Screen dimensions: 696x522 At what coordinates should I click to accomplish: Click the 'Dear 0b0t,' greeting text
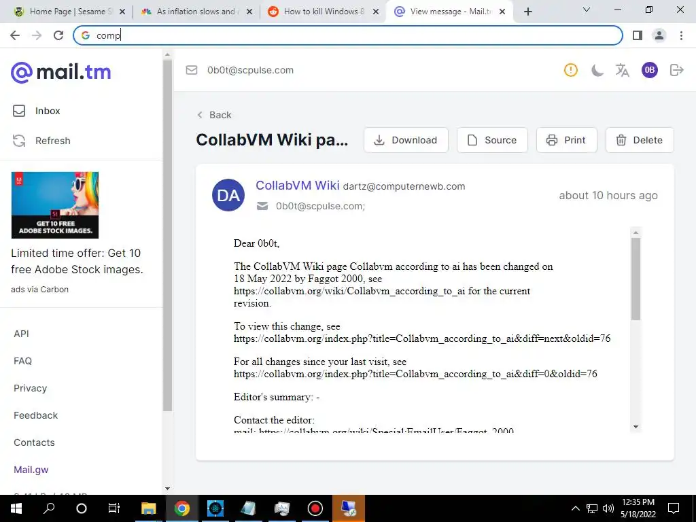tap(256, 243)
